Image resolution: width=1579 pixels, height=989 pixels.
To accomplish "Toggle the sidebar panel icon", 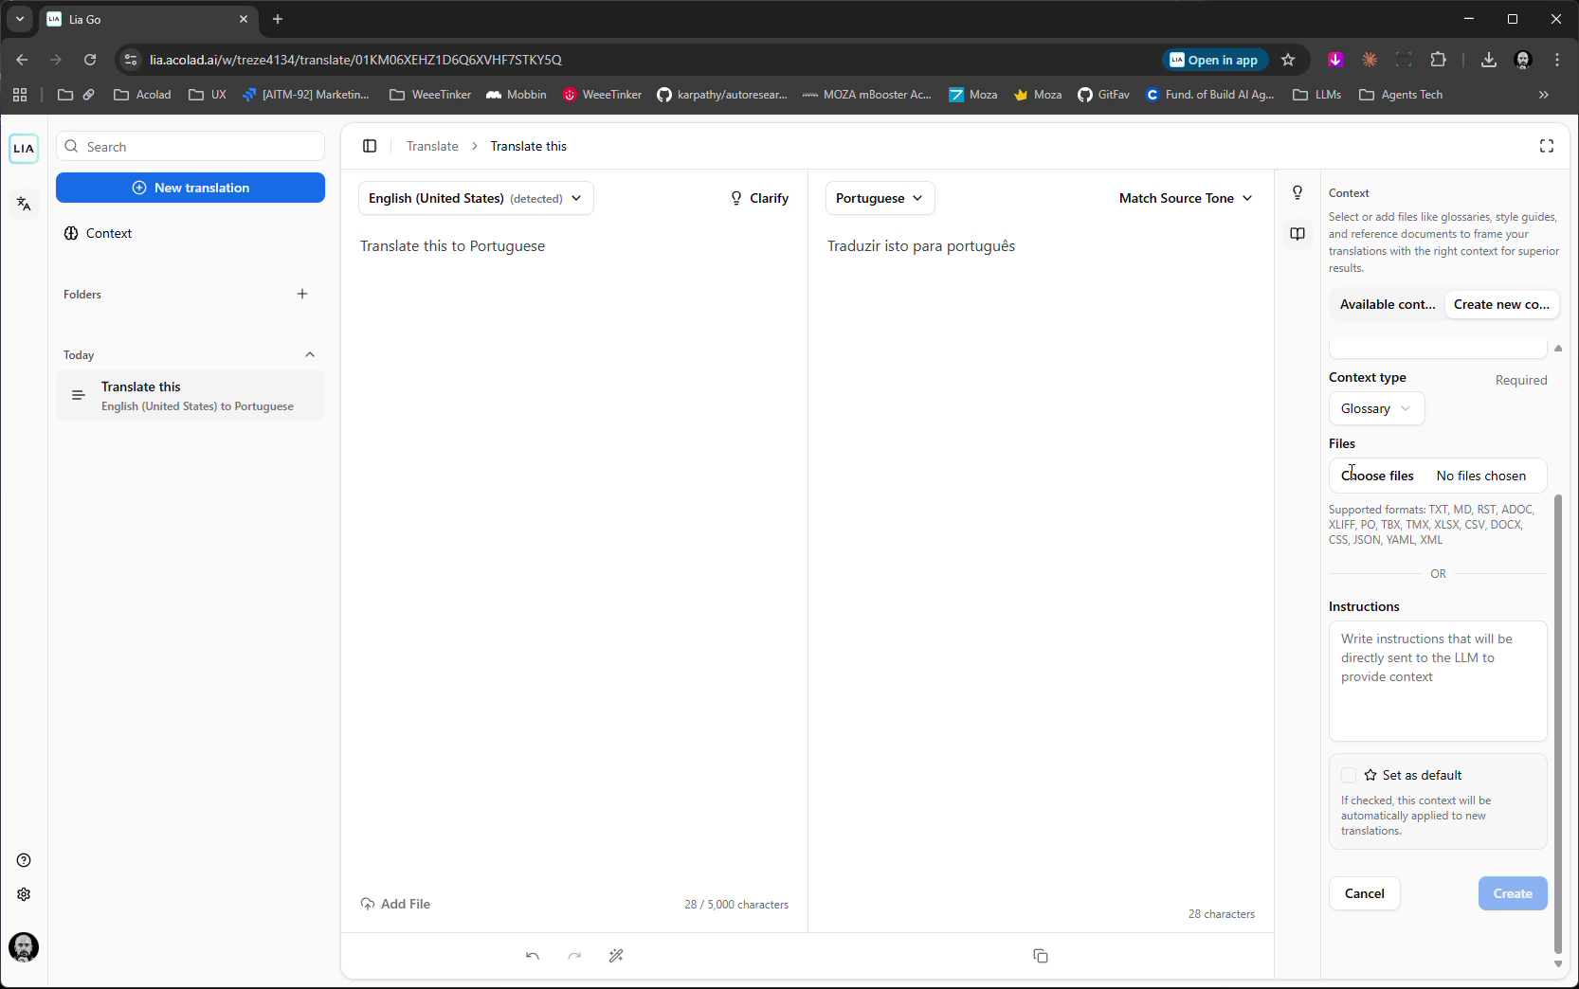I will pos(370,146).
